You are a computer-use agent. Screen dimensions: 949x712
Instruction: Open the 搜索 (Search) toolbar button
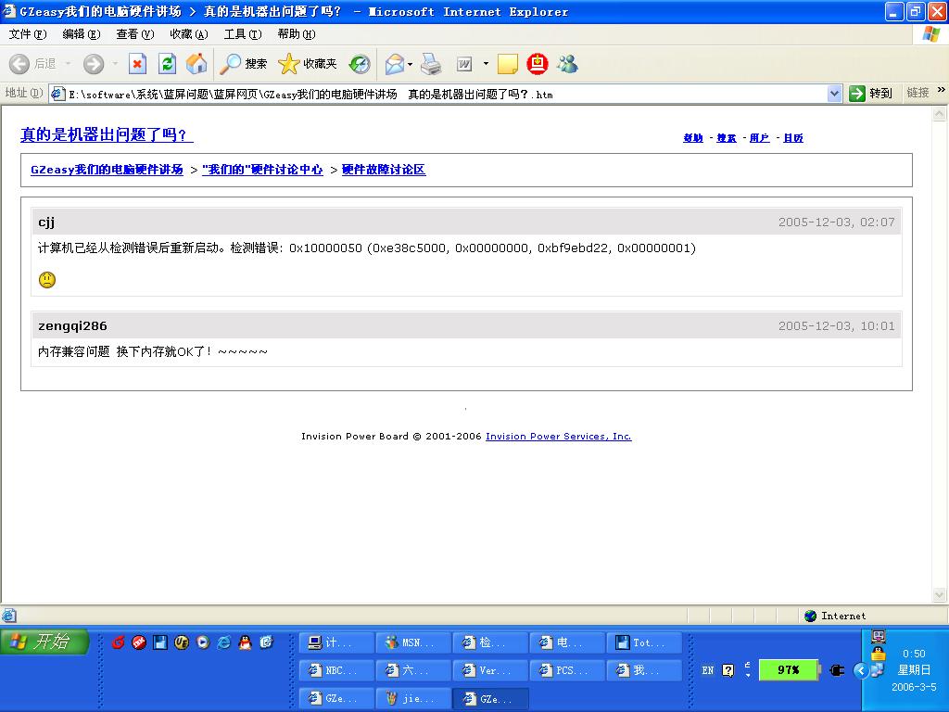(x=244, y=64)
